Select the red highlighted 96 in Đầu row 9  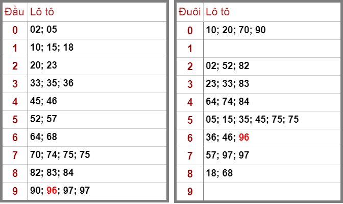click(x=52, y=190)
